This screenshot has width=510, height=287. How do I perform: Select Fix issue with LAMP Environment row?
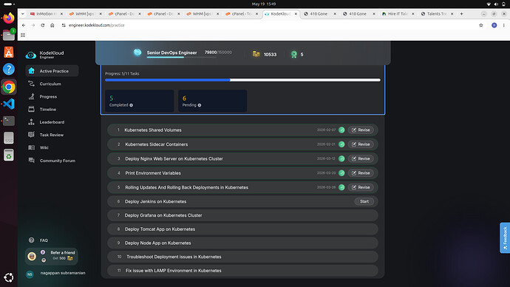(242, 271)
